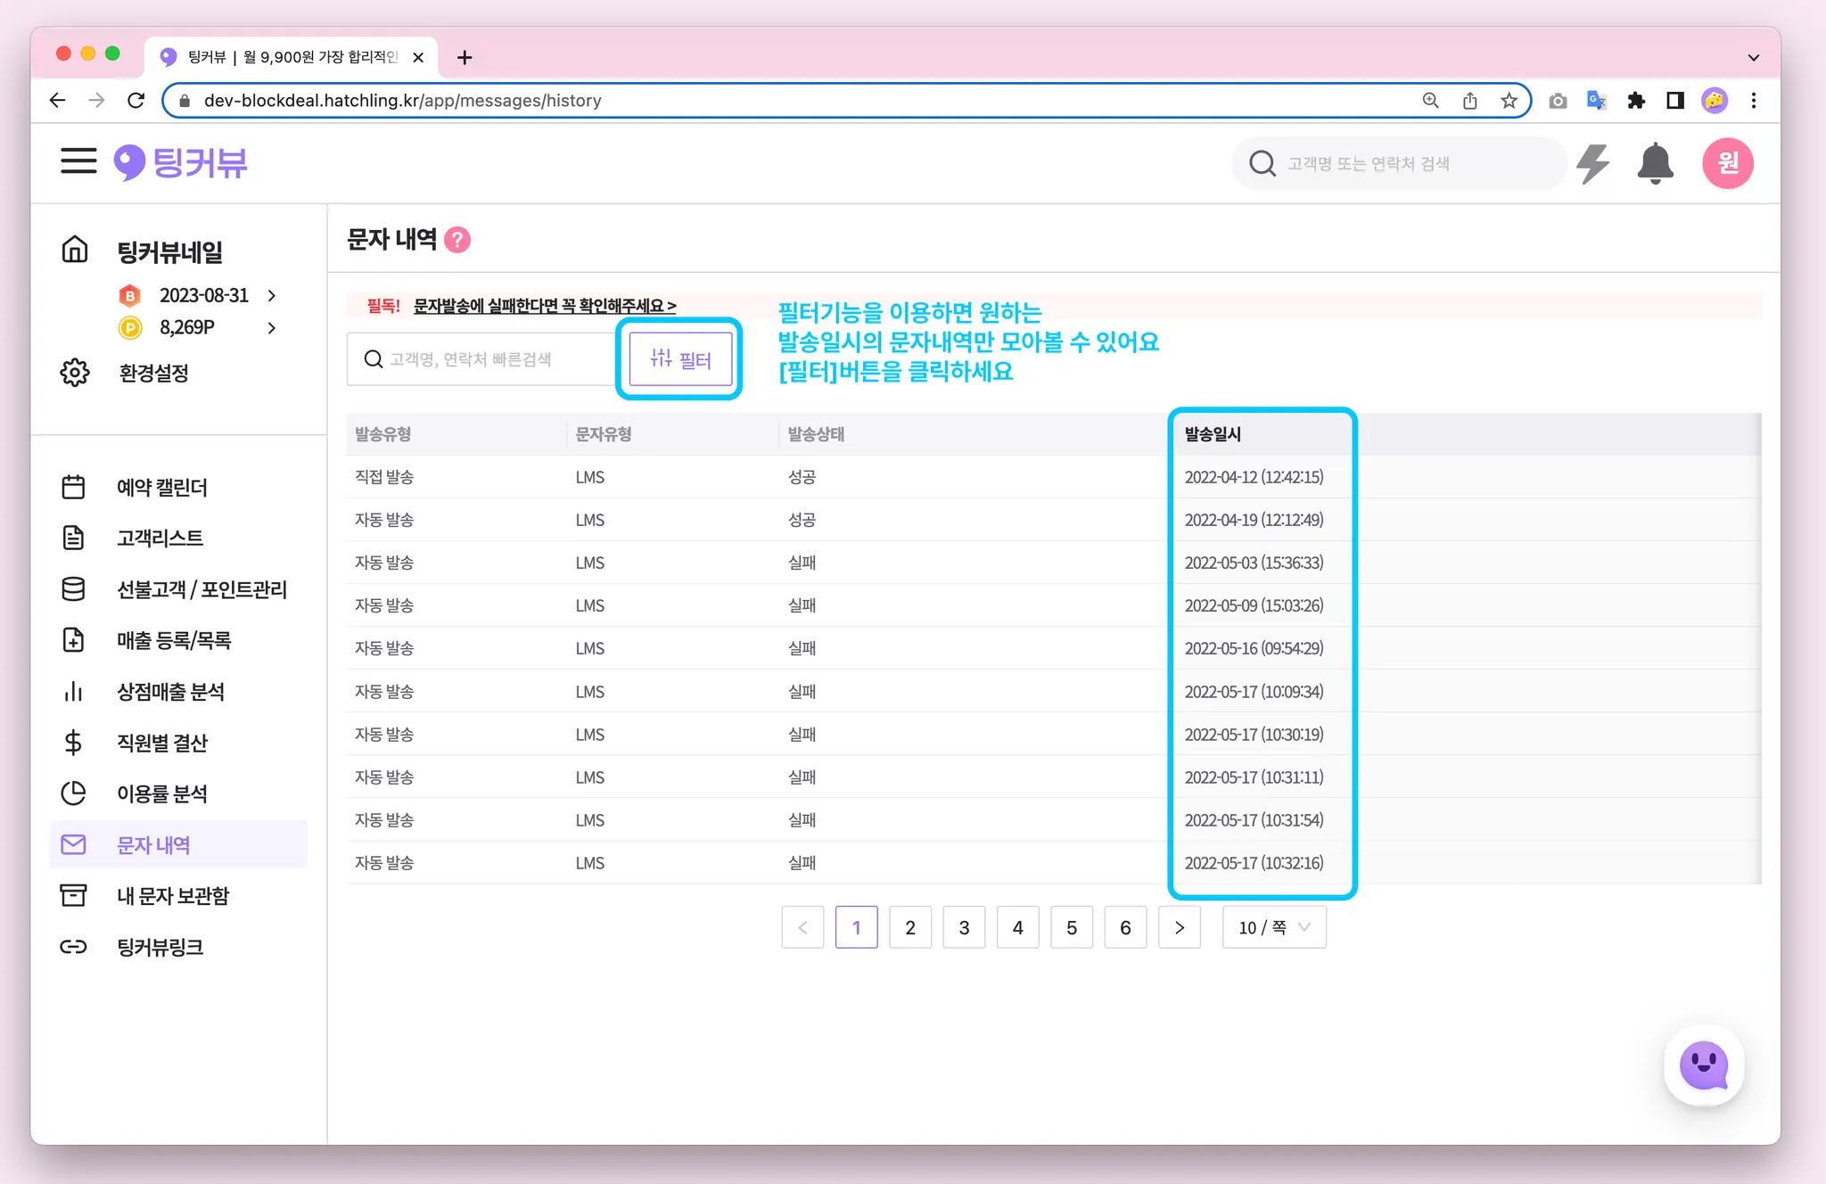1826x1184 pixels.
Task: Click next page arrow in pagination
Action: (x=1179, y=927)
